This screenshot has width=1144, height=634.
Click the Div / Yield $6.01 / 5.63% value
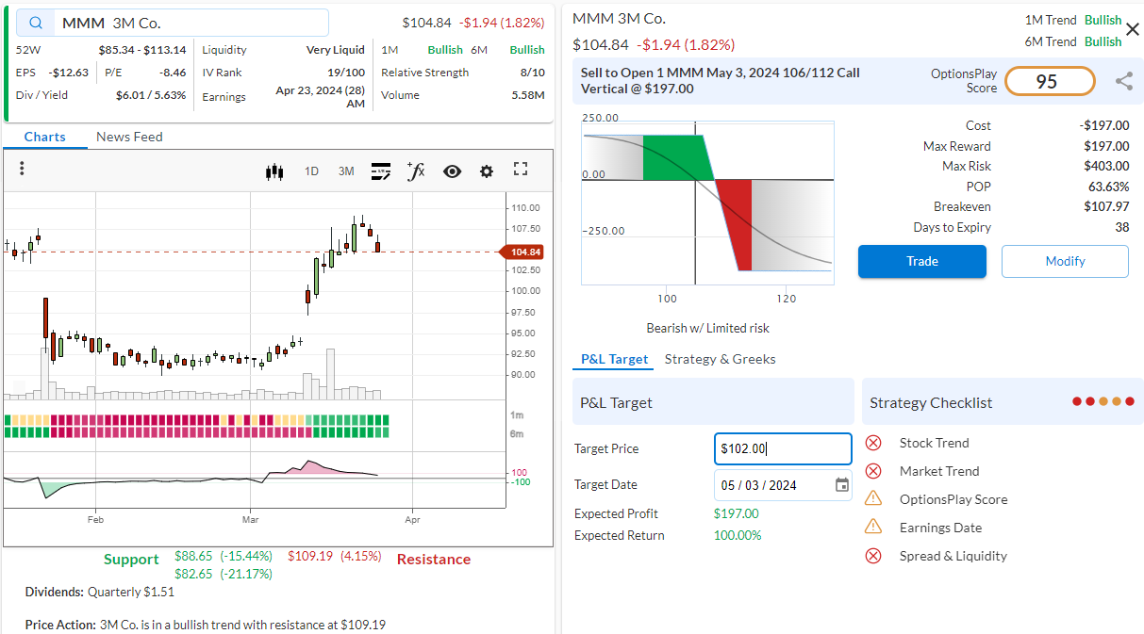pos(151,95)
